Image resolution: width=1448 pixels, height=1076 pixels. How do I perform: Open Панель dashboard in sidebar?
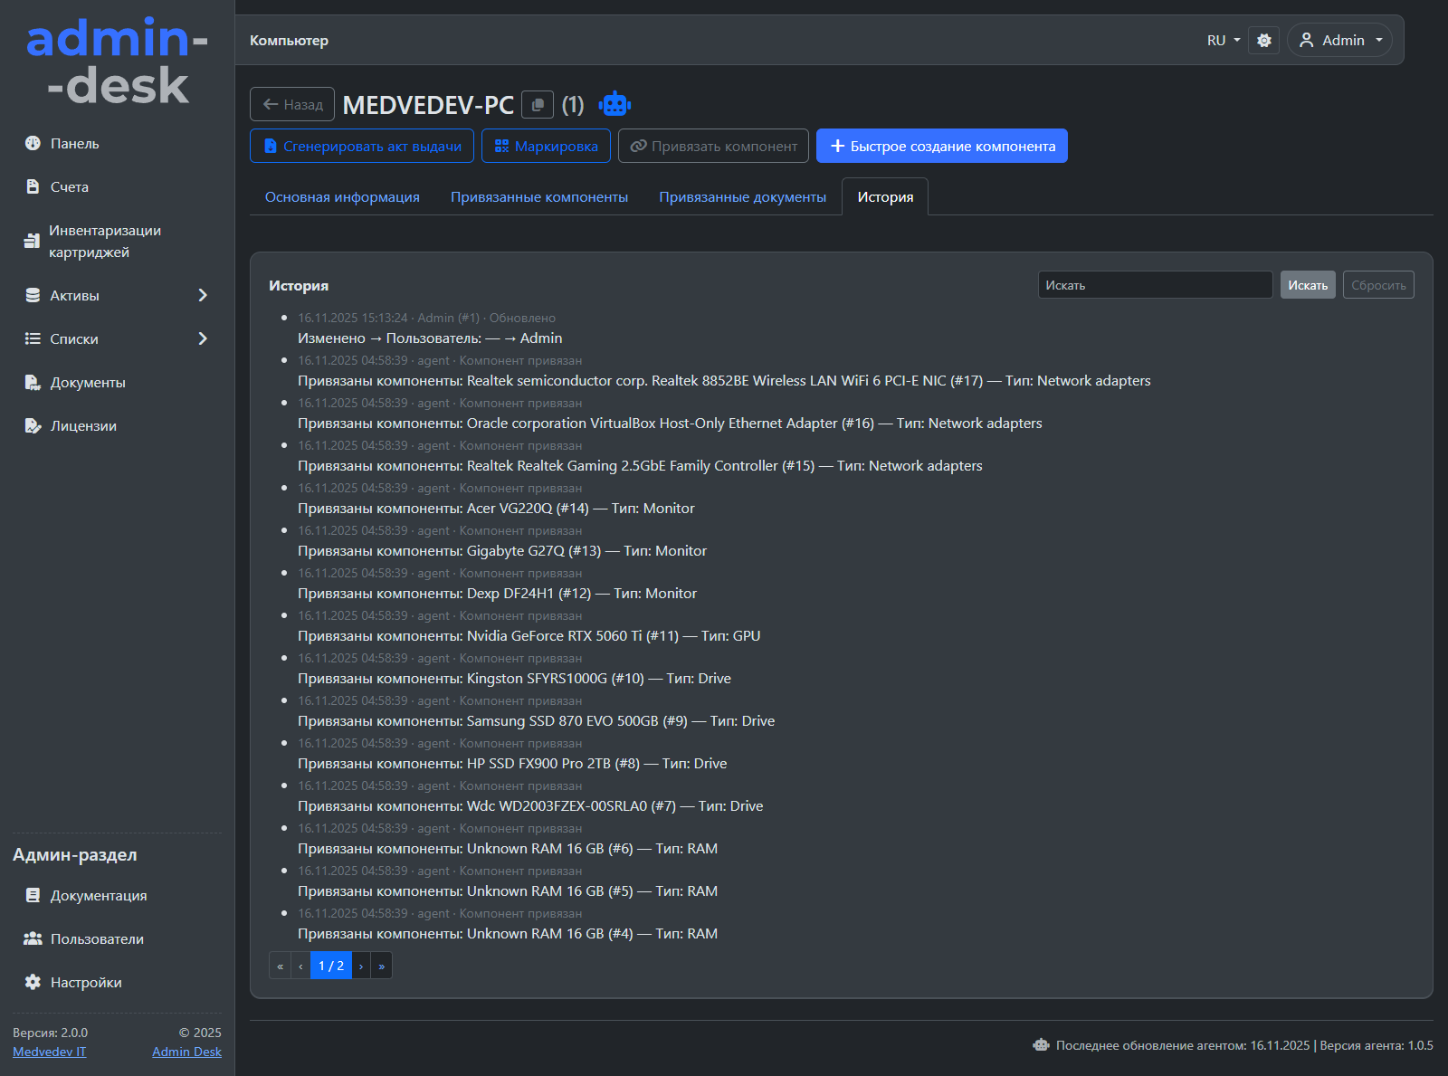[74, 144]
